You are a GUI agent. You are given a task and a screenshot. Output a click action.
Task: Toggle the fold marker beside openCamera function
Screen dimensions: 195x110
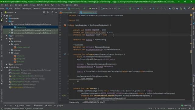pos(68,88)
